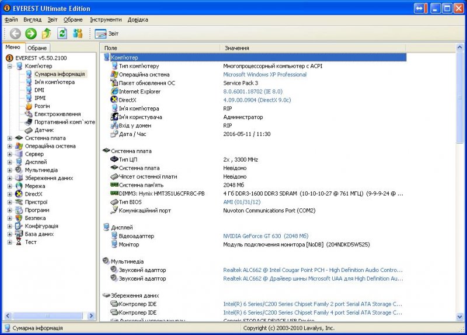Open the Звіт report wizard button
The image size is (467, 335).
pyautogui.click(x=107, y=34)
